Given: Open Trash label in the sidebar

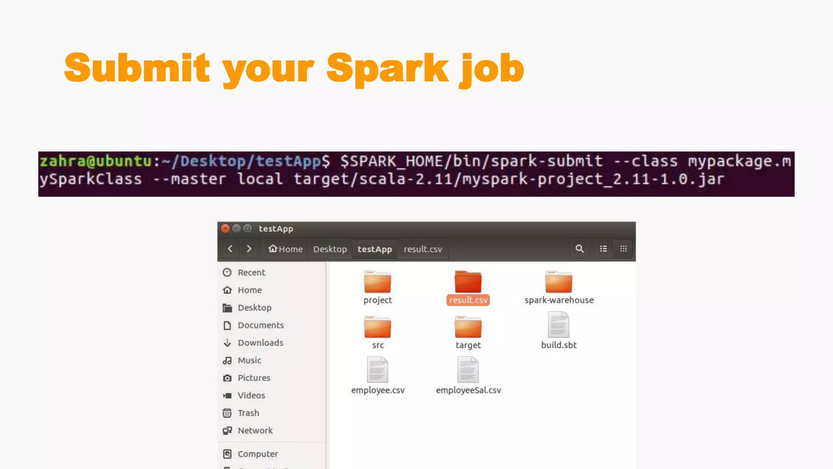Looking at the screenshot, I should (249, 413).
